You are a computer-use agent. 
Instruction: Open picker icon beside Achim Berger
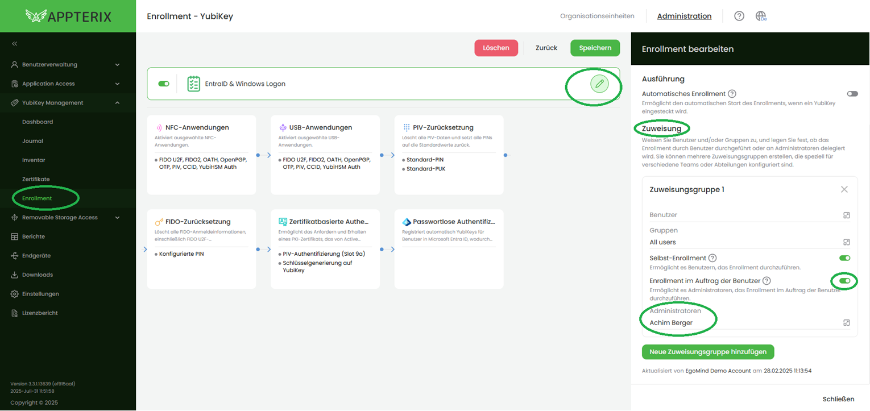(846, 323)
